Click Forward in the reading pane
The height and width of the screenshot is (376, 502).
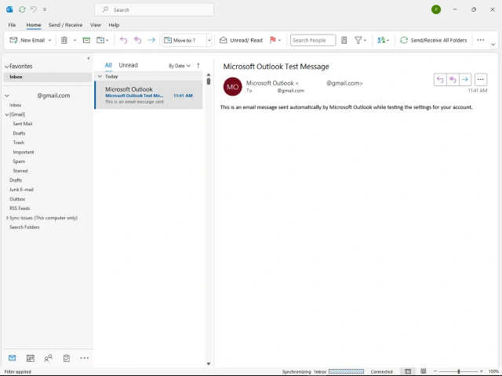coord(465,80)
